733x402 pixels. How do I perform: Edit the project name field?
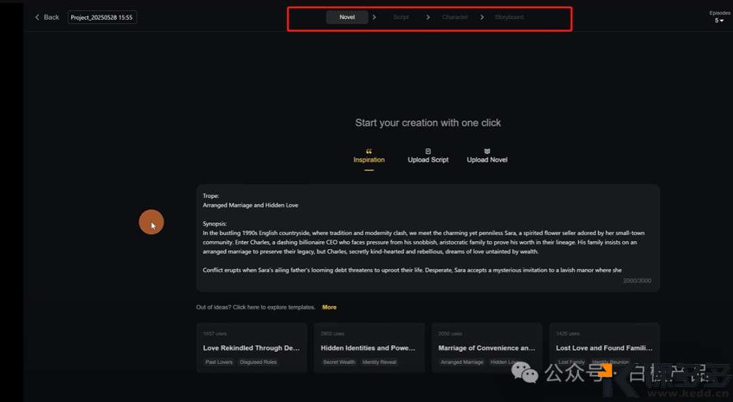[102, 17]
